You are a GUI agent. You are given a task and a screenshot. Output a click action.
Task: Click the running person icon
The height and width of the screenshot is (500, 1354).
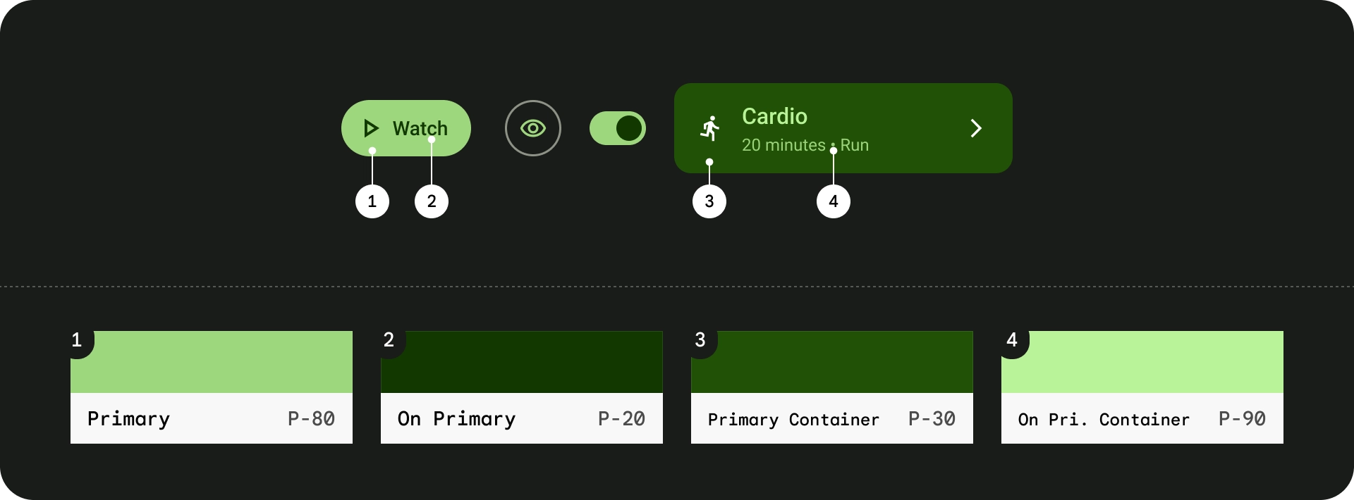pos(710,128)
